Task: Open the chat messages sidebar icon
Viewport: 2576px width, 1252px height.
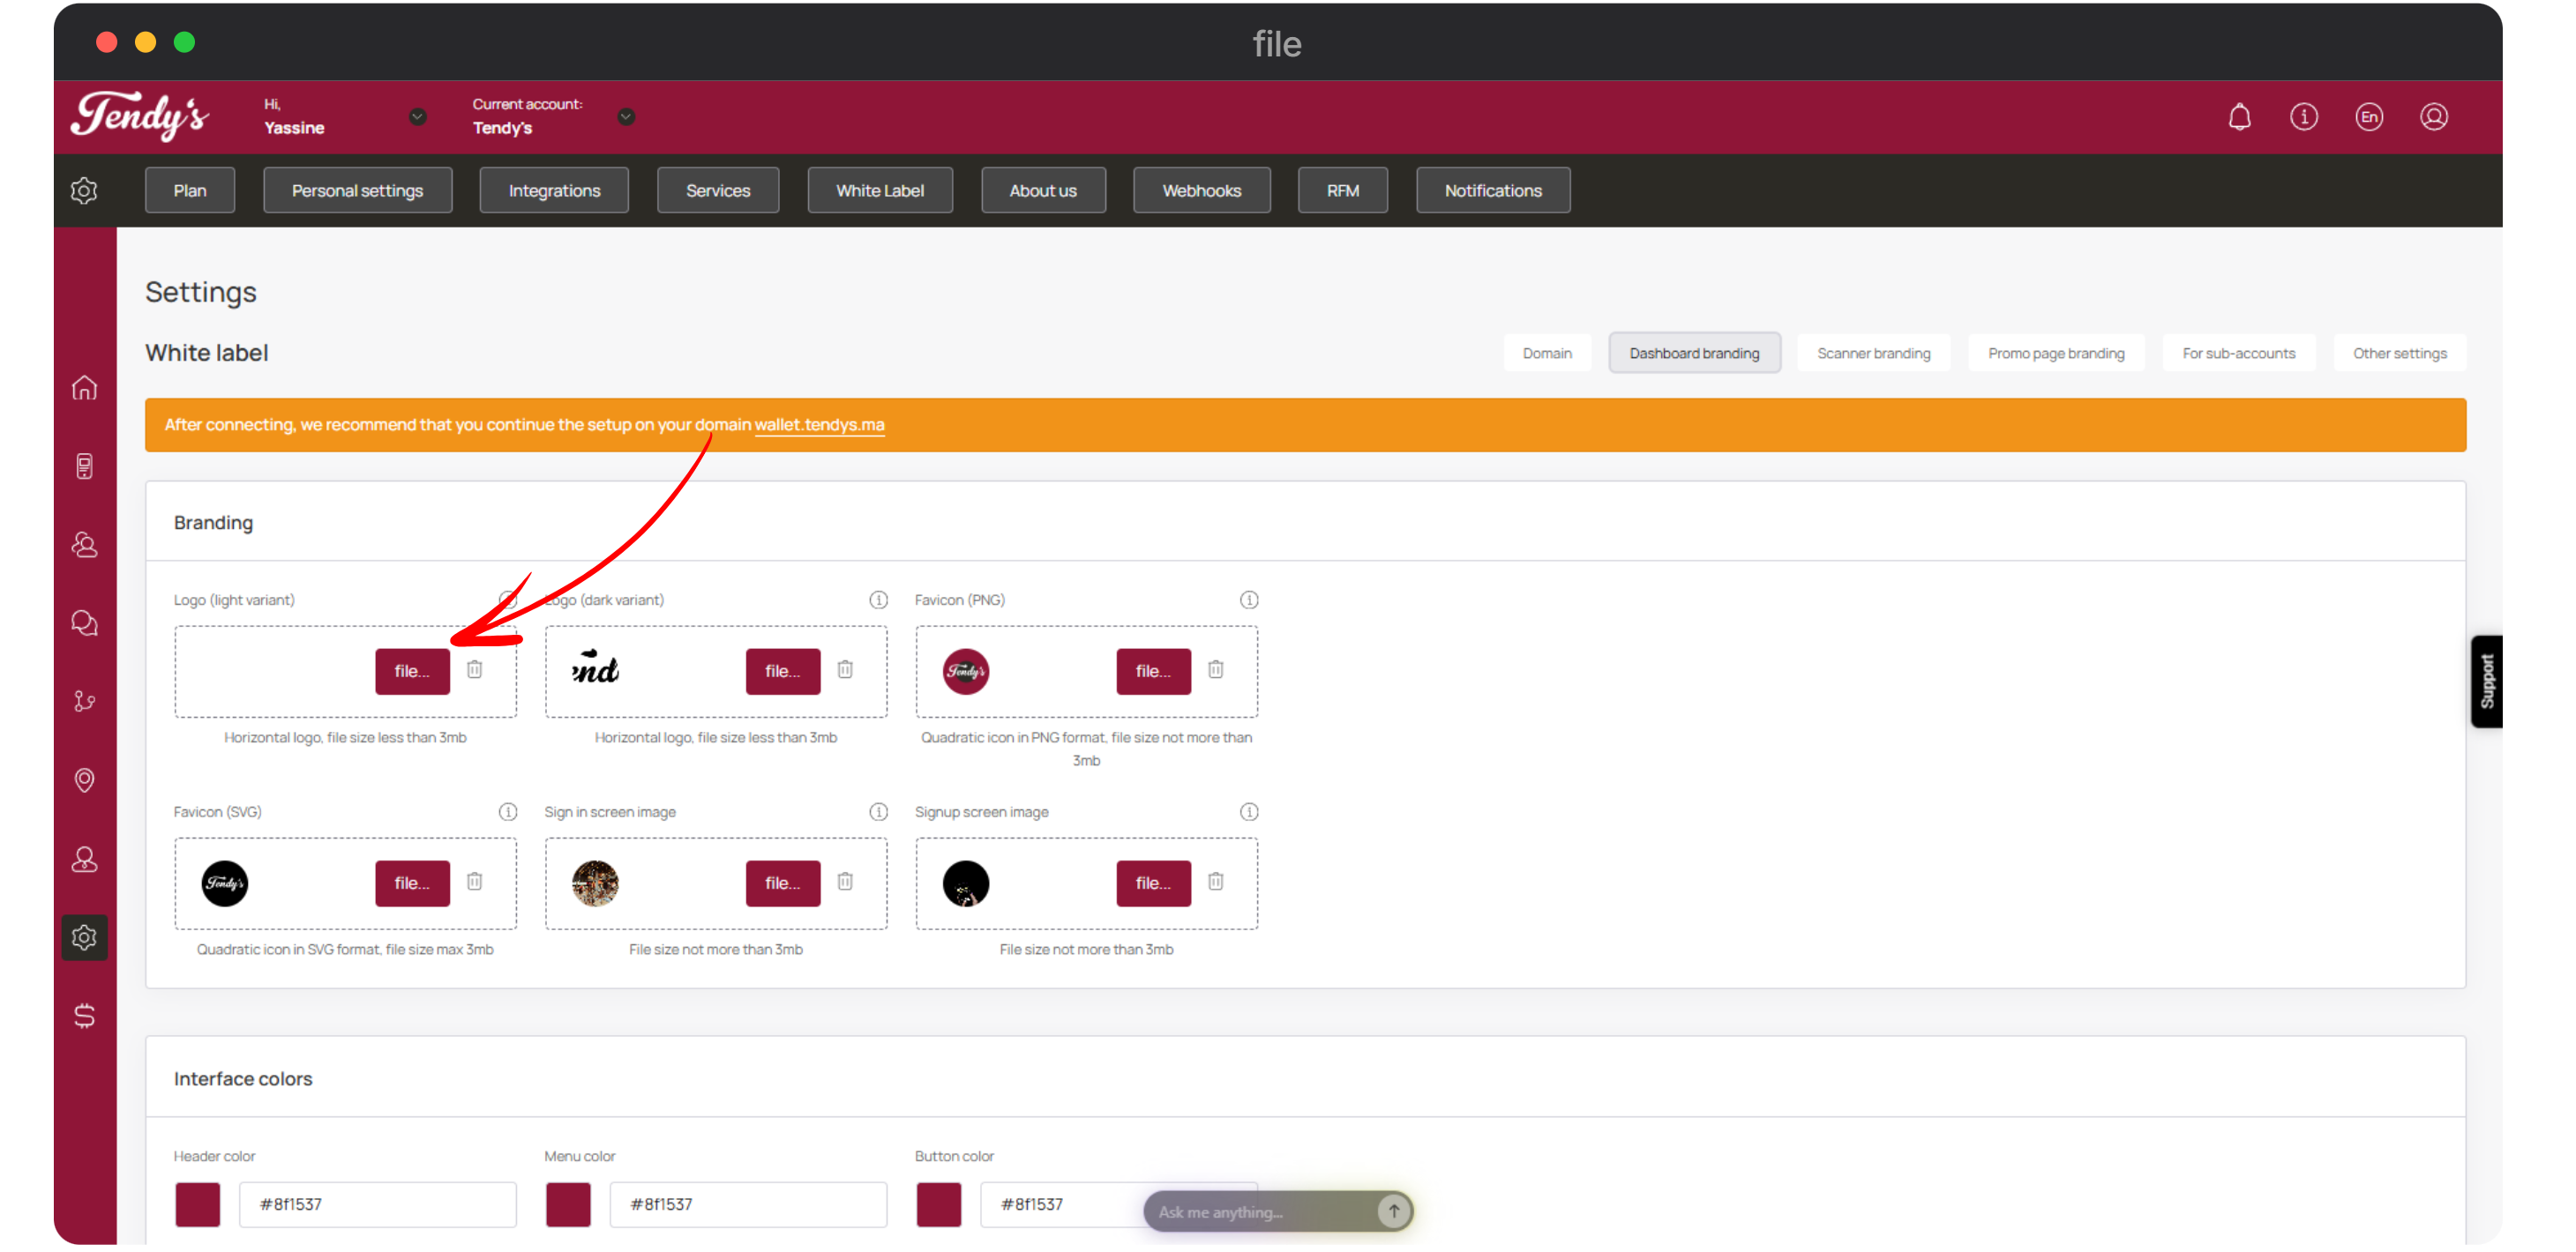Action: tap(84, 623)
